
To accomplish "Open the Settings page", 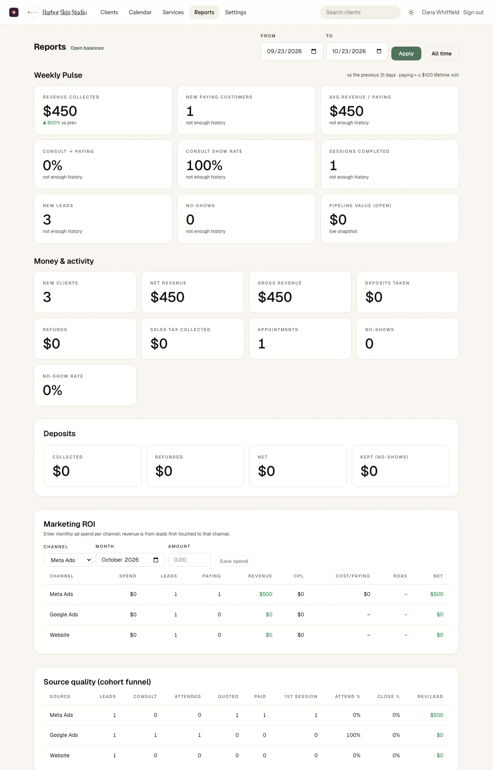I will 236,12.
